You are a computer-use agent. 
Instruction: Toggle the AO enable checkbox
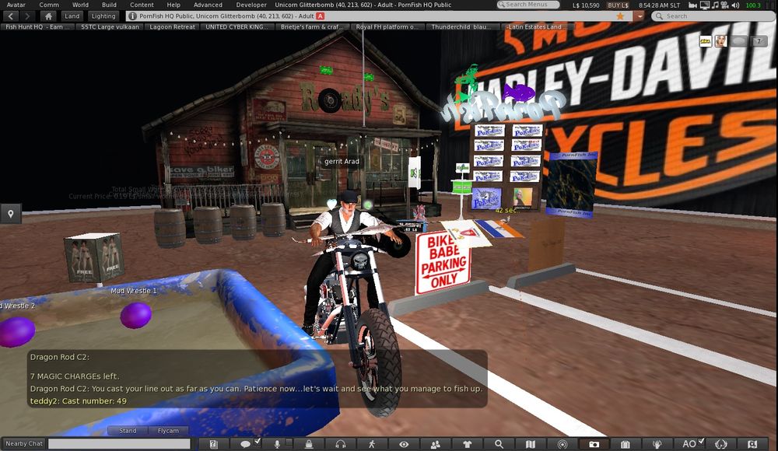tap(701, 441)
